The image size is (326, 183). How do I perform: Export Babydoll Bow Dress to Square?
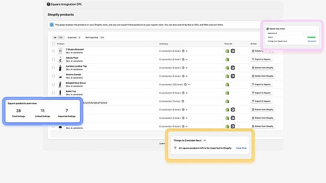pos(261,85)
